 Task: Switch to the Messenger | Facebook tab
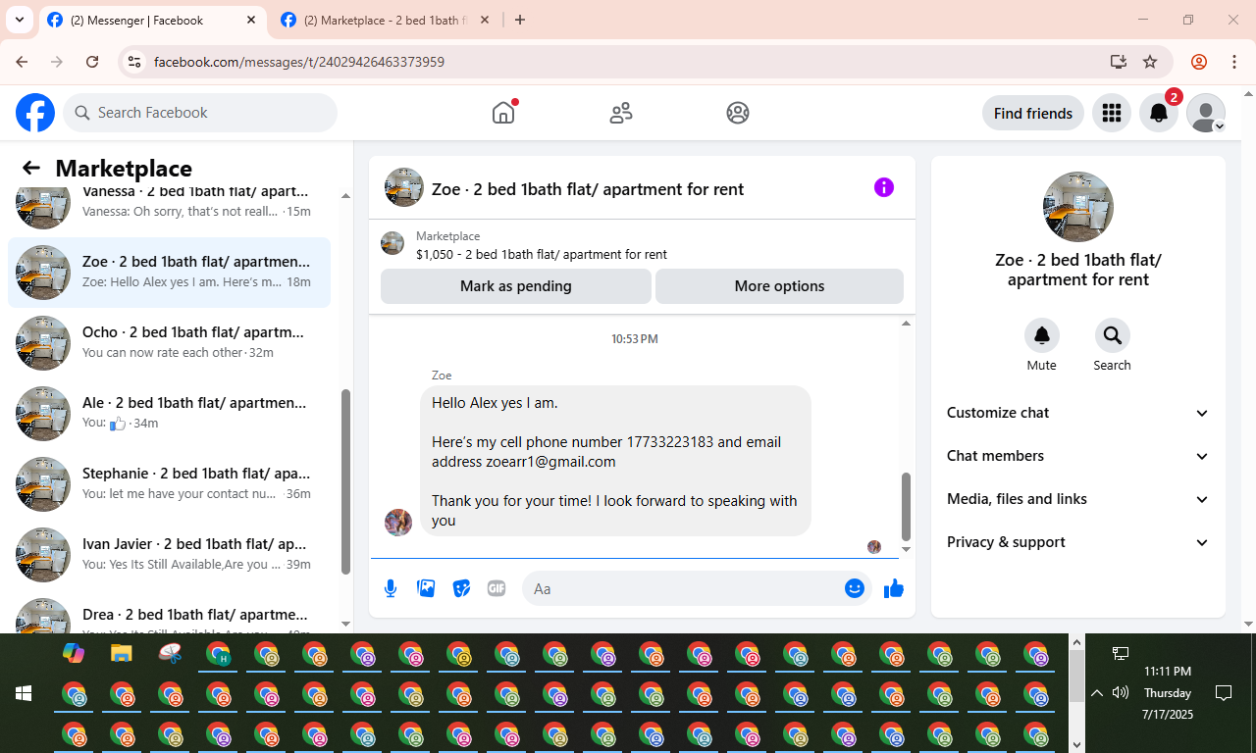pyautogui.click(x=152, y=21)
